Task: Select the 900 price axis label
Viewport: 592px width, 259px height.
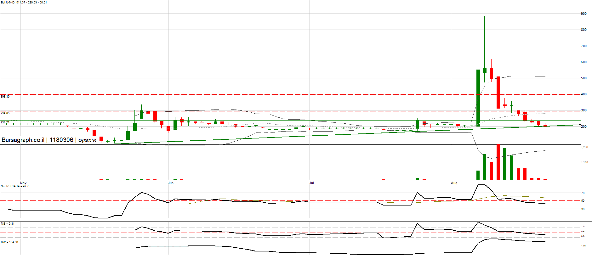Action: click(x=584, y=14)
